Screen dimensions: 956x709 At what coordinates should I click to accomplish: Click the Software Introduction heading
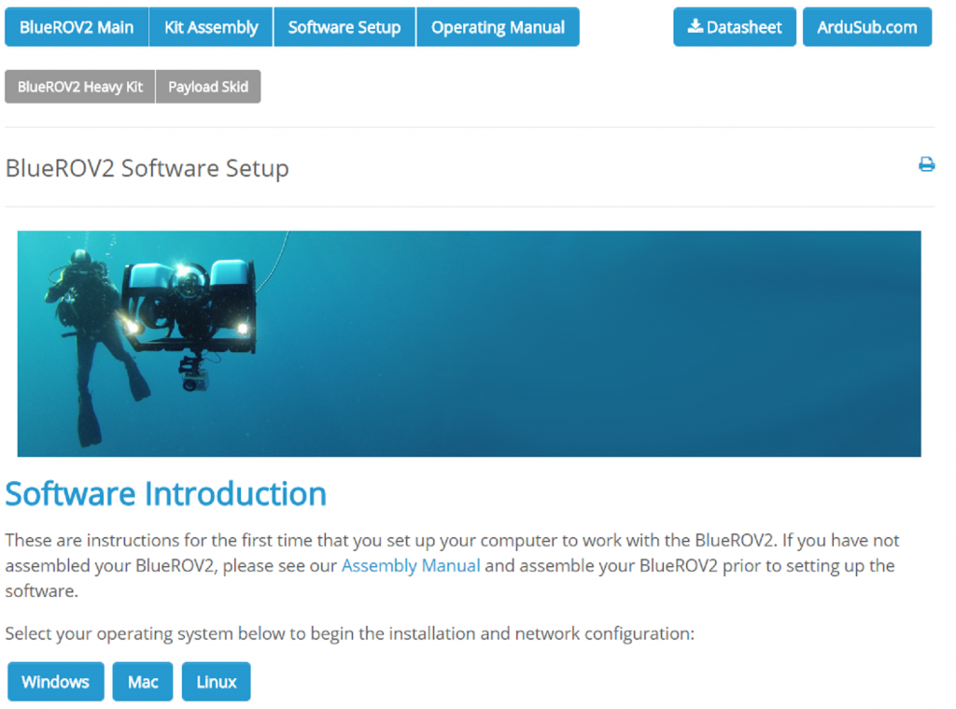(165, 493)
